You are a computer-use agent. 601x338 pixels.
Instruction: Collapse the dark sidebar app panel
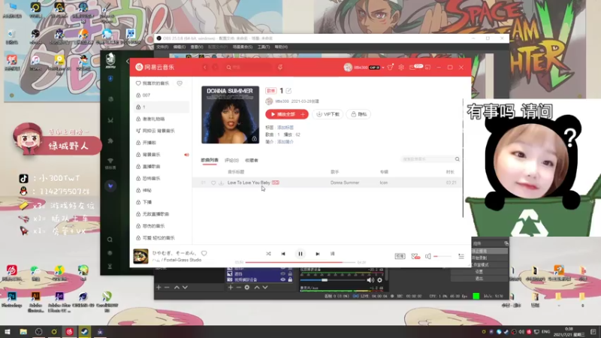(128, 62)
